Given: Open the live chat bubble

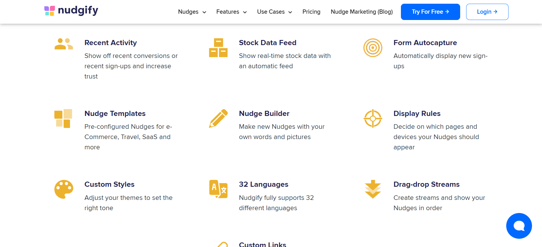Looking at the screenshot, I should pos(519,226).
